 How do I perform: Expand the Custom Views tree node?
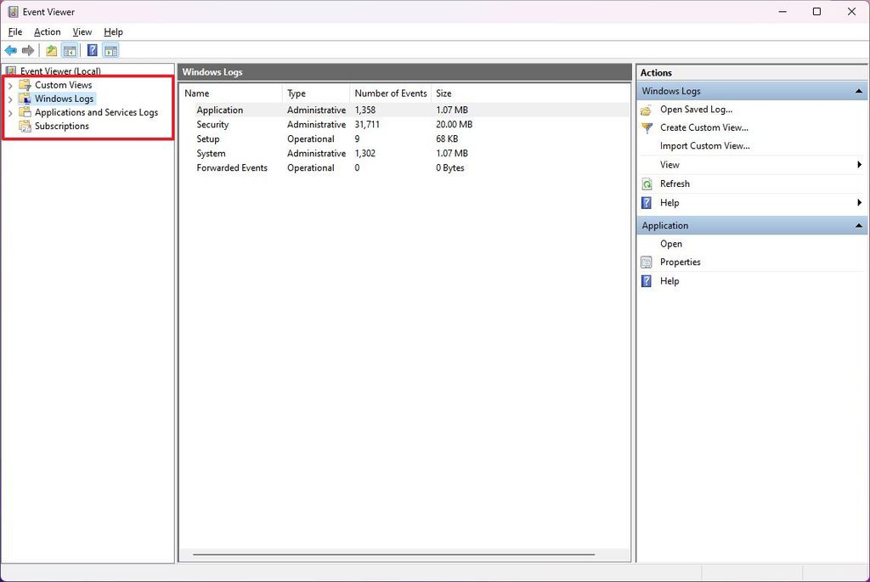click(x=10, y=85)
